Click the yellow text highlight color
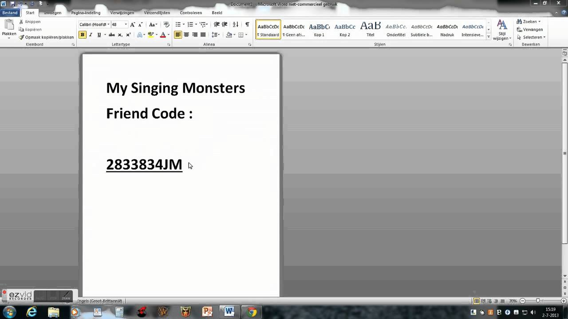The width and height of the screenshot is (568, 319). click(x=151, y=35)
